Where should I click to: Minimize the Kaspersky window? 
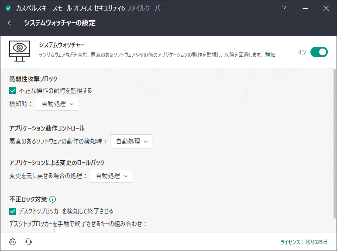(x=305, y=8)
